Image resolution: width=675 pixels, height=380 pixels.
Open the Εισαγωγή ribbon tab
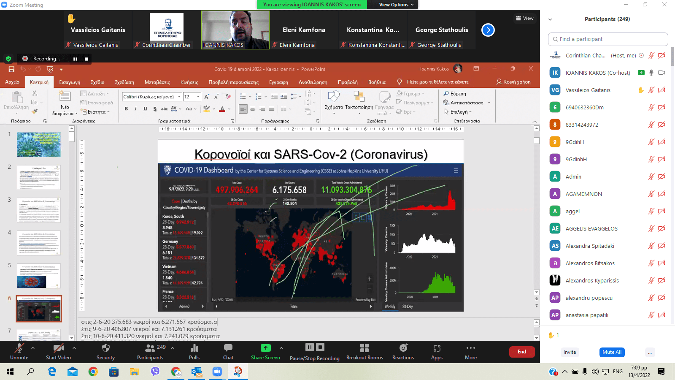click(70, 82)
